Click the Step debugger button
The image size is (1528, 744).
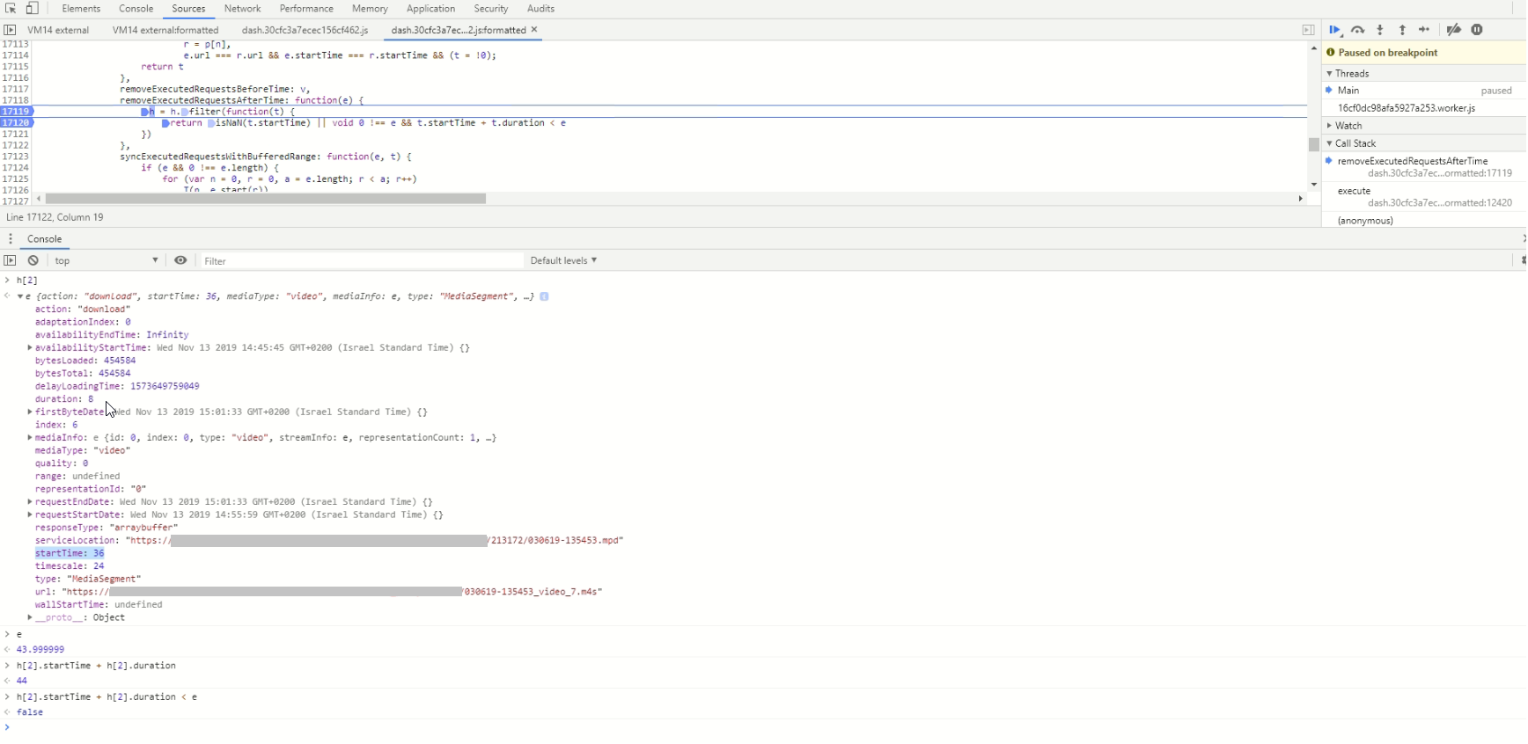pos(1424,30)
